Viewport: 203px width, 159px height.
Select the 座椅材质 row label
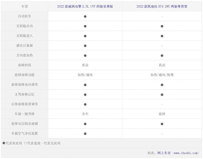[x=25, y=65]
